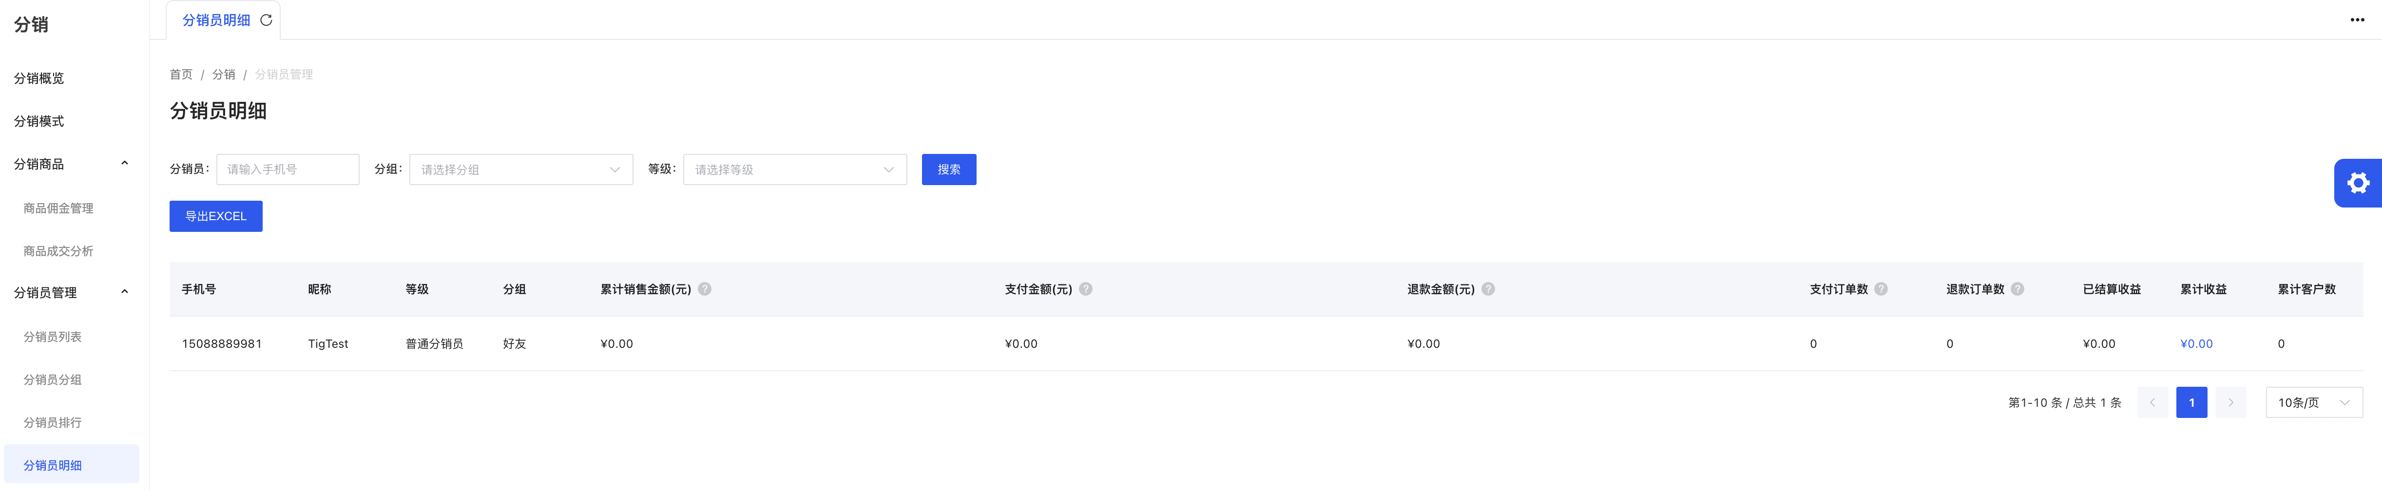Click the 第1-10 条 / 总共 1 条 text

click(x=2065, y=403)
